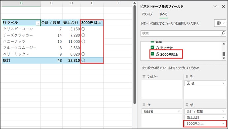This screenshot has height=129, width=228.
Task: Switch to the アクティブ tab
Action: (x=147, y=14)
